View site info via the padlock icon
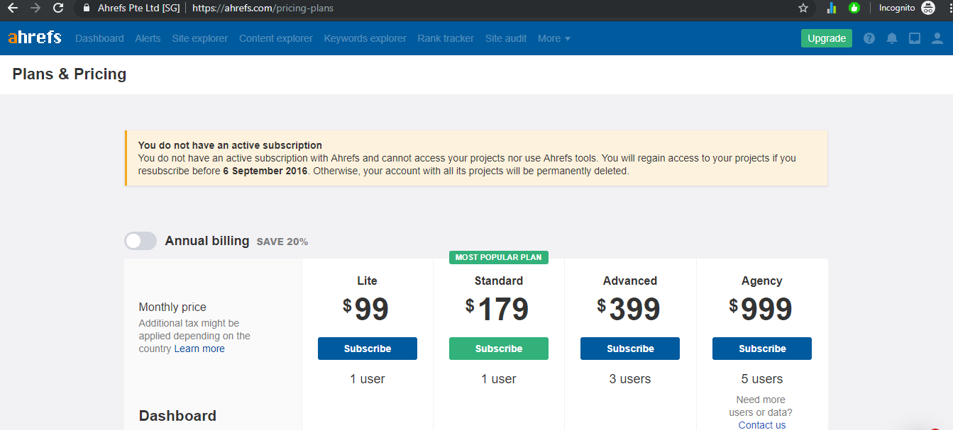This screenshot has width=953, height=430. click(87, 9)
